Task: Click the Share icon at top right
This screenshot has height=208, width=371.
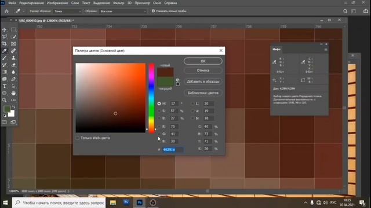Action: point(366,11)
